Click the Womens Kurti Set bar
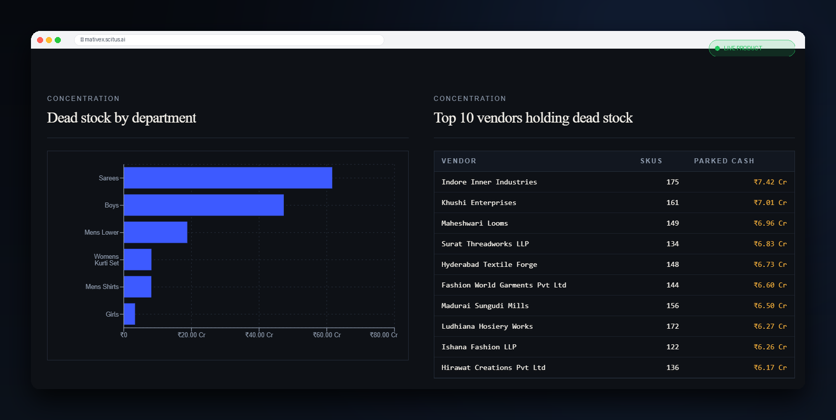The image size is (836, 420). click(x=138, y=259)
